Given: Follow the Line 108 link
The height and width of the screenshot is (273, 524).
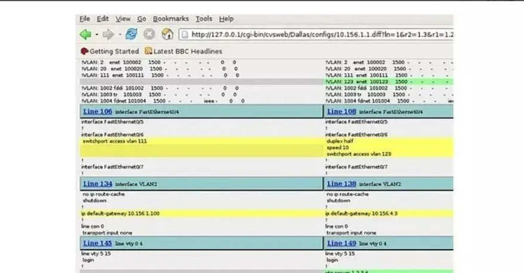Looking at the screenshot, I should tap(342, 111).
